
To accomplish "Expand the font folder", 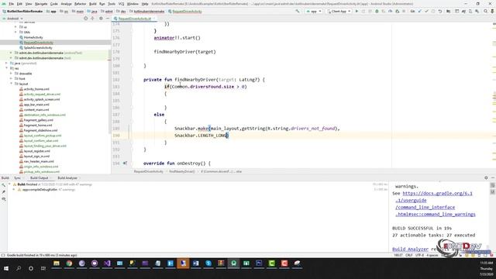I will coord(11,78).
